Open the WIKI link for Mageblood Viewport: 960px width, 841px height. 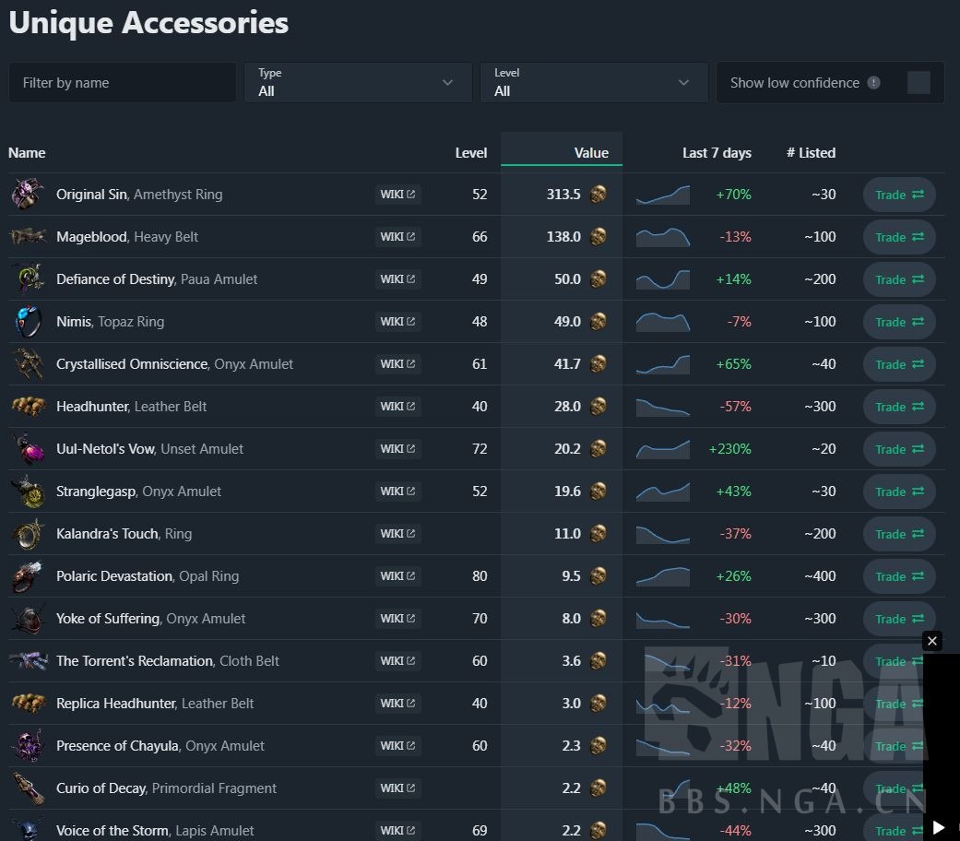(397, 237)
